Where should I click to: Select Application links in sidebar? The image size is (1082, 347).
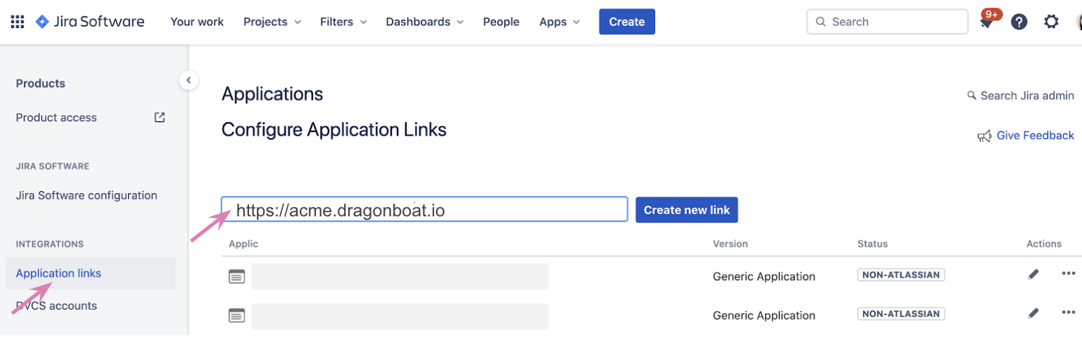(91, 273)
